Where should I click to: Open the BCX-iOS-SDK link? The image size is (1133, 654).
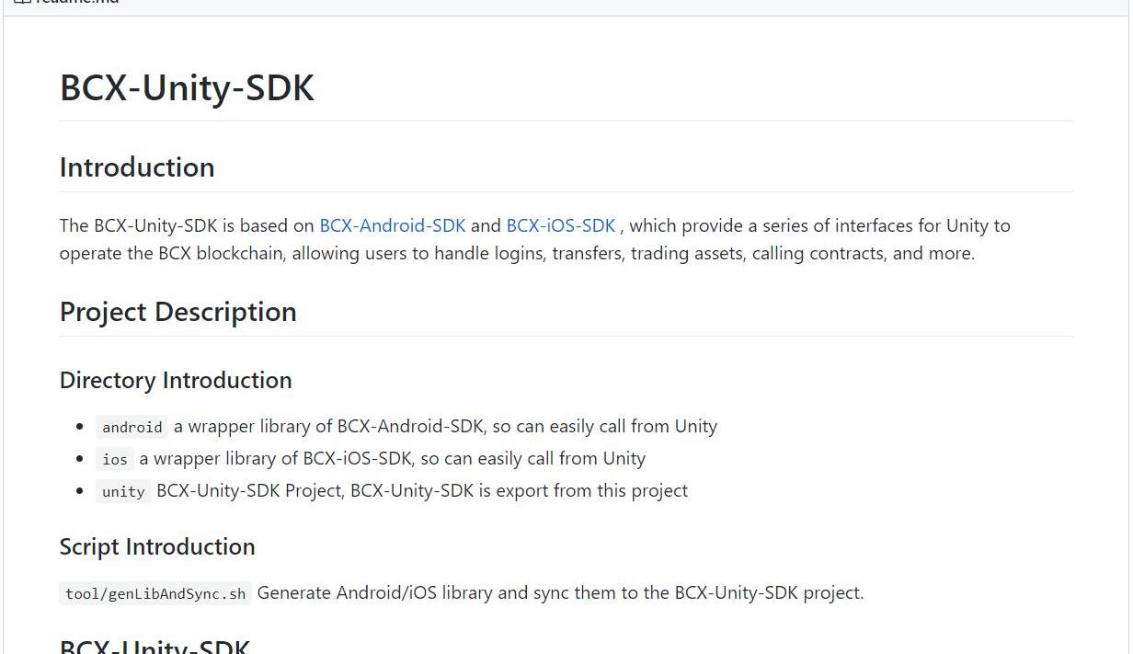561,225
